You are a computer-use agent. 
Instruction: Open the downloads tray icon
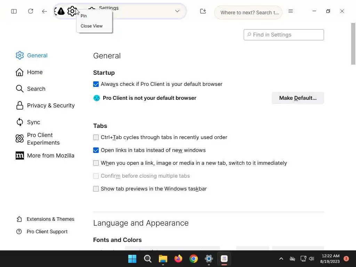click(x=203, y=11)
